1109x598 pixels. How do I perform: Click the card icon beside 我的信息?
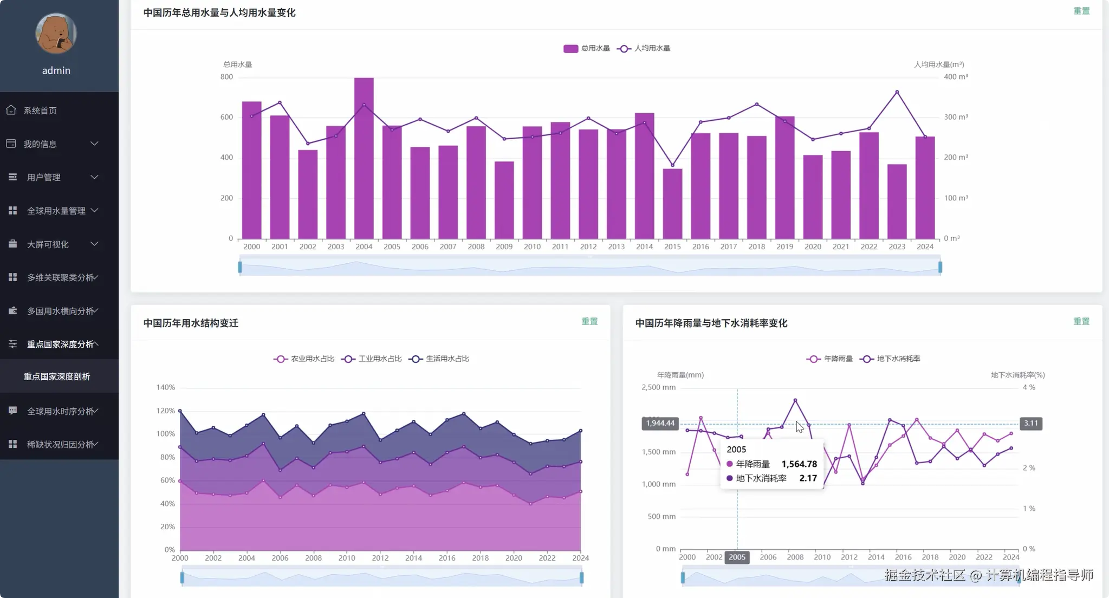[x=11, y=144]
